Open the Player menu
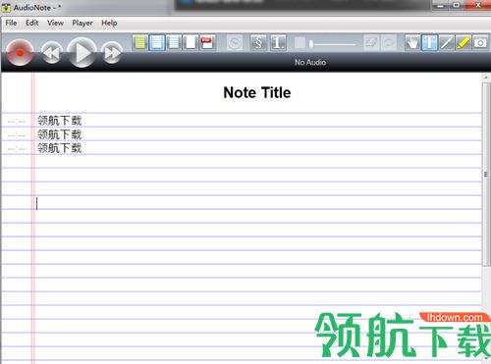The image size is (491, 364). 82,23
